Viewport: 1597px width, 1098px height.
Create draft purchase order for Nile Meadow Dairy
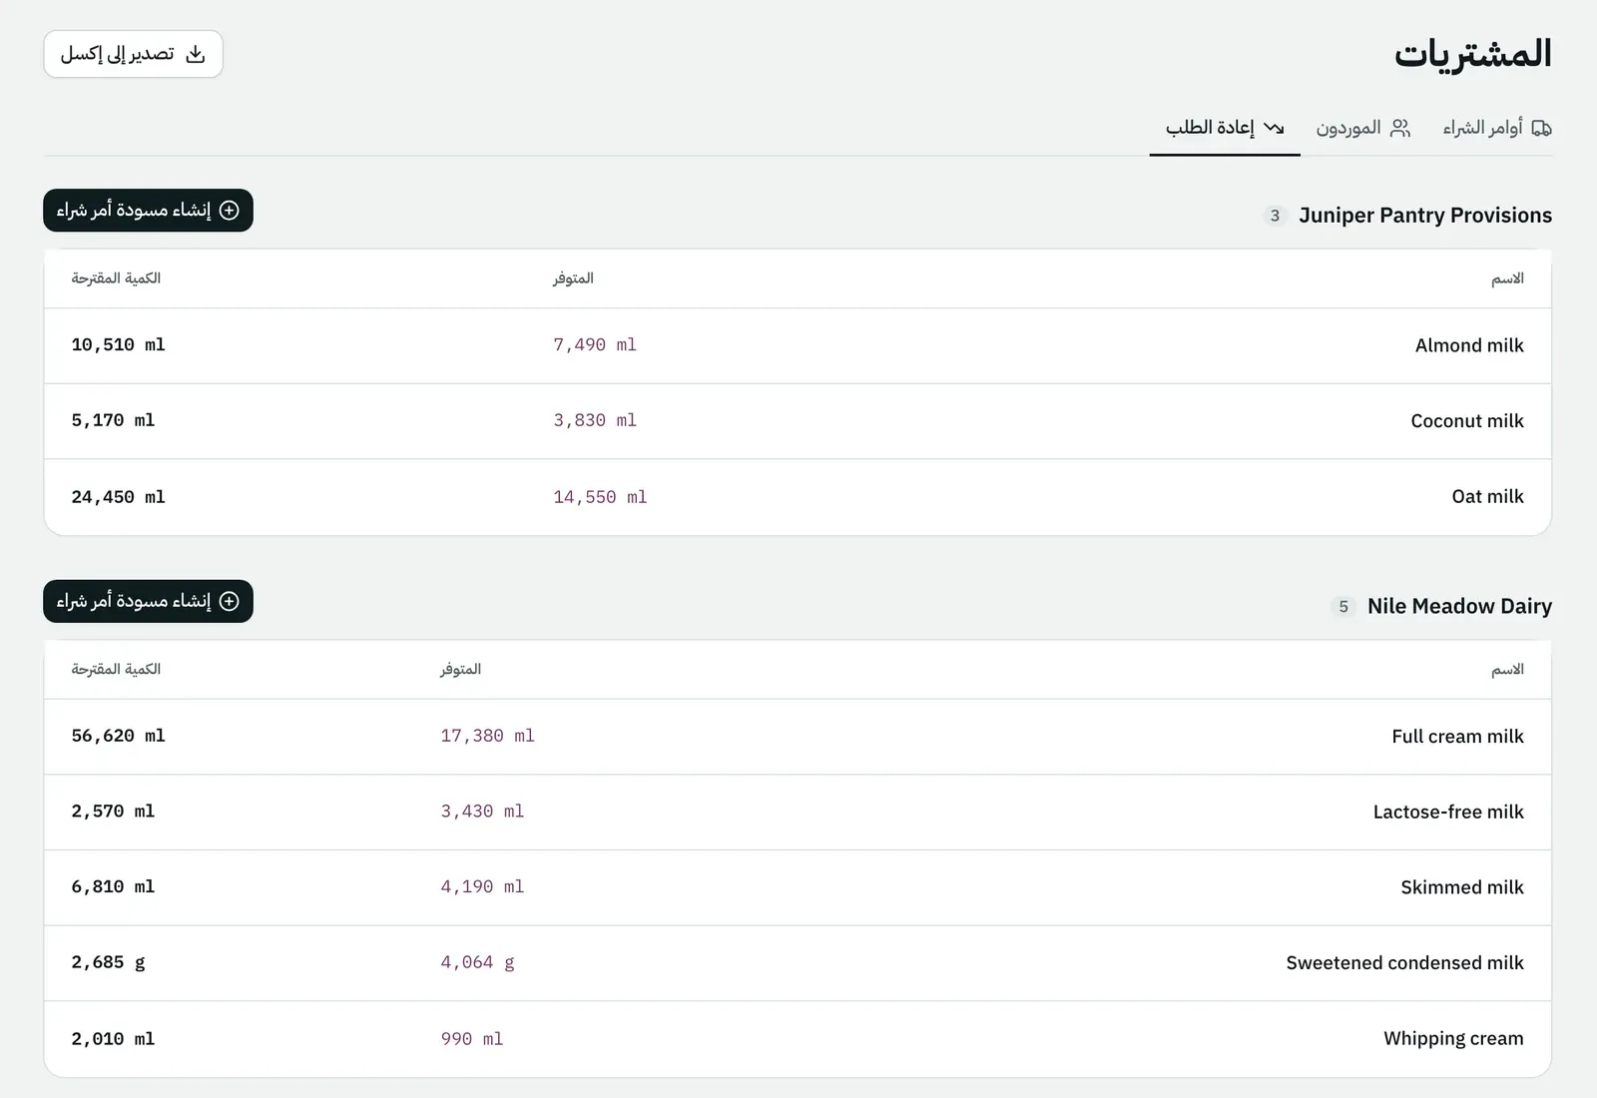tap(148, 602)
